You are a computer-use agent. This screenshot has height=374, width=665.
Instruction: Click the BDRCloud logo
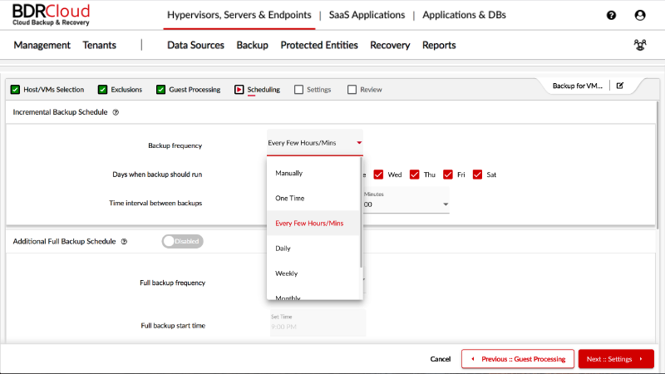[x=51, y=15]
